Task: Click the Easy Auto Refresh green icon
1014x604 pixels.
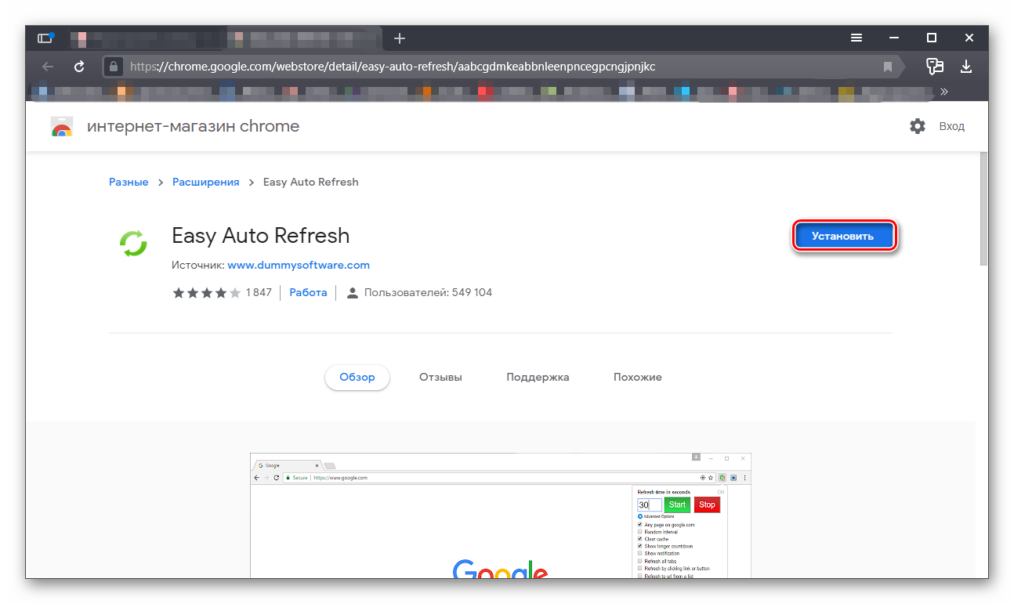Action: click(x=133, y=243)
